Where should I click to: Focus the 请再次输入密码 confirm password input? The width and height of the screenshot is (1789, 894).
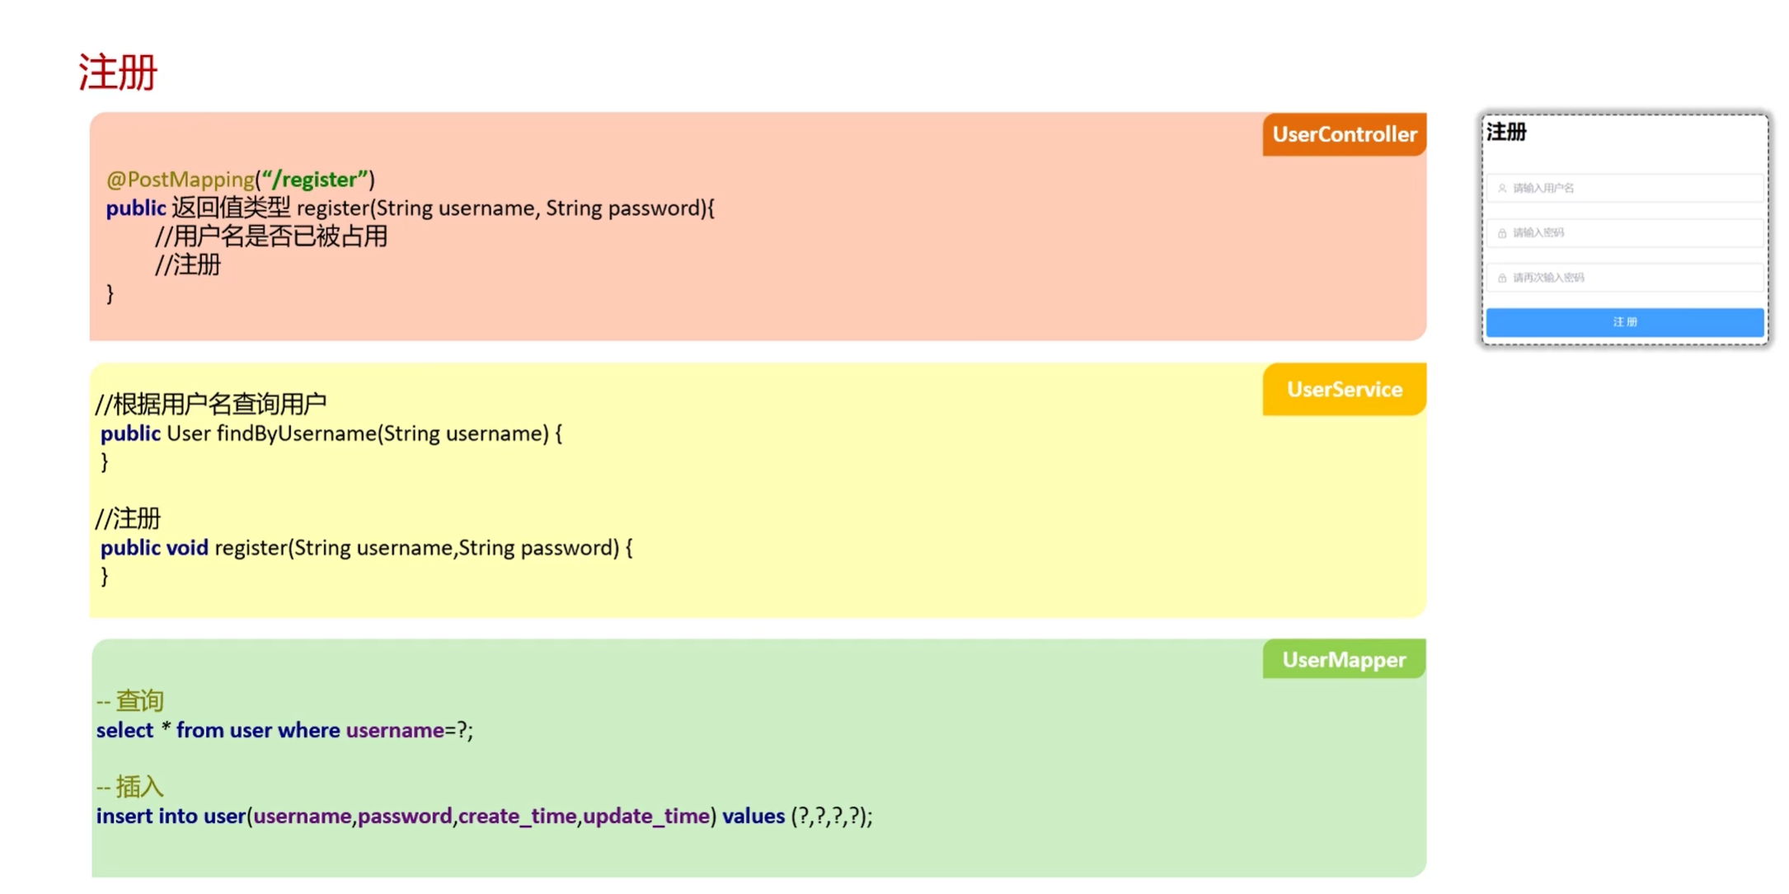(x=1628, y=278)
